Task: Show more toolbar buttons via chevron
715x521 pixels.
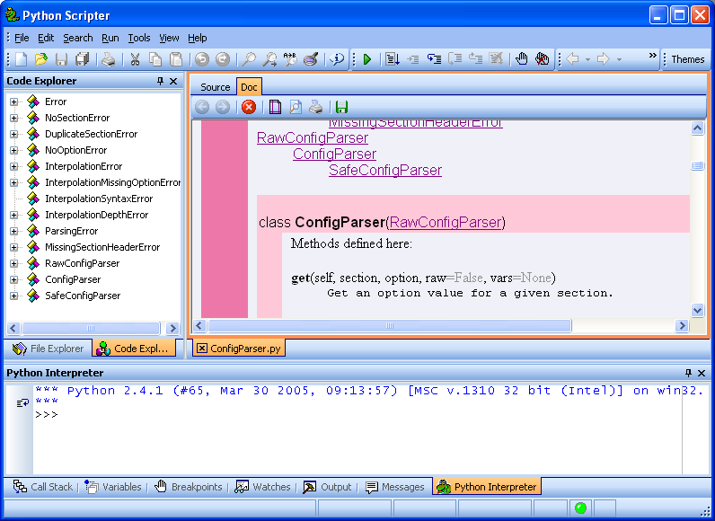Action: pos(652,55)
